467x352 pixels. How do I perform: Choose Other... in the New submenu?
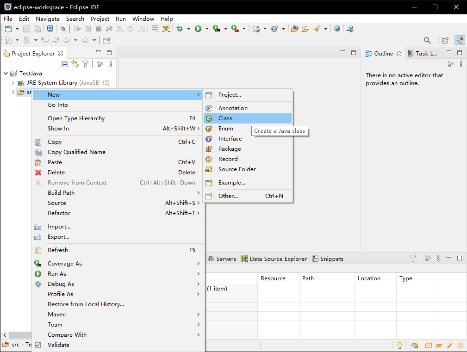click(x=248, y=196)
